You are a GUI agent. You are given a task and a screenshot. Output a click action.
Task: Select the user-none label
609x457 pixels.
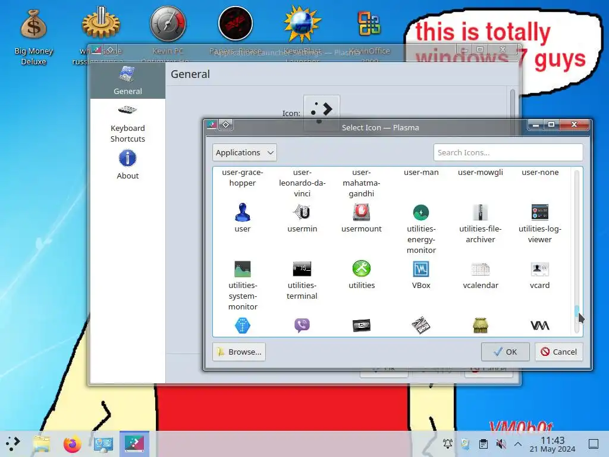pyautogui.click(x=540, y=172)
